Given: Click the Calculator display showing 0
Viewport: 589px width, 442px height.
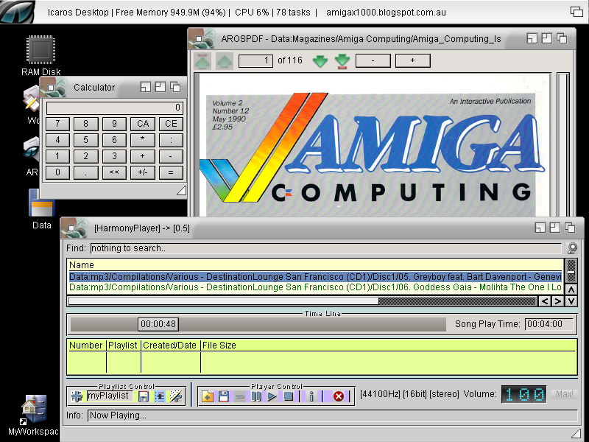Looking at the screenshot, I should point(115,108).
